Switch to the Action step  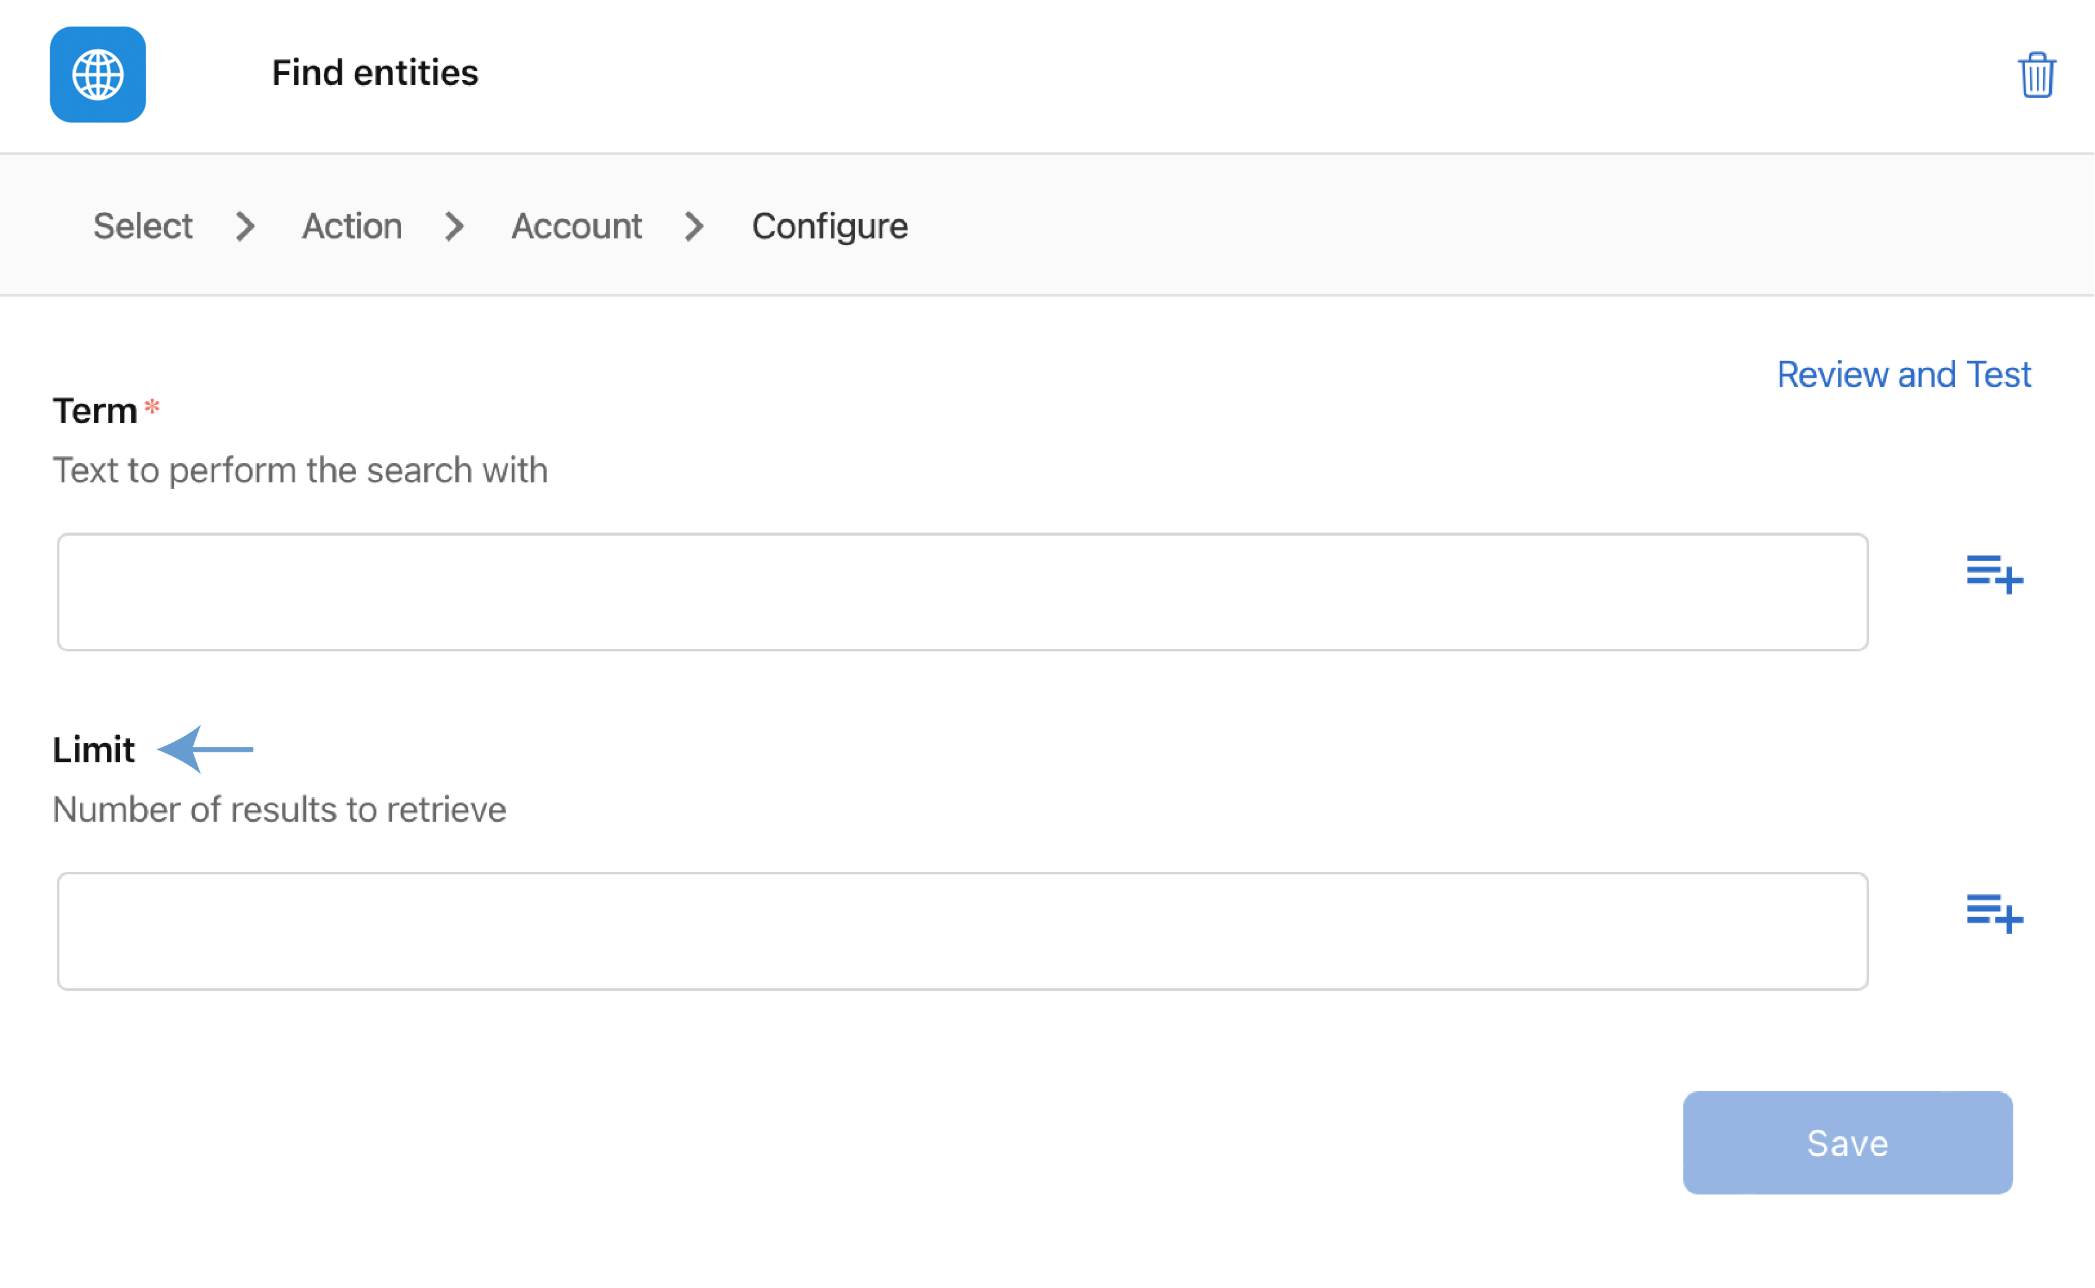point(352,227)
